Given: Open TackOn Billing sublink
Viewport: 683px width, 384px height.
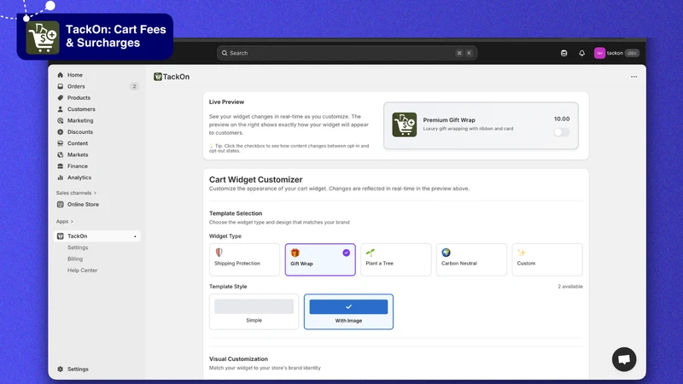Looking at the screenshot, I should [x=75, y=259].
